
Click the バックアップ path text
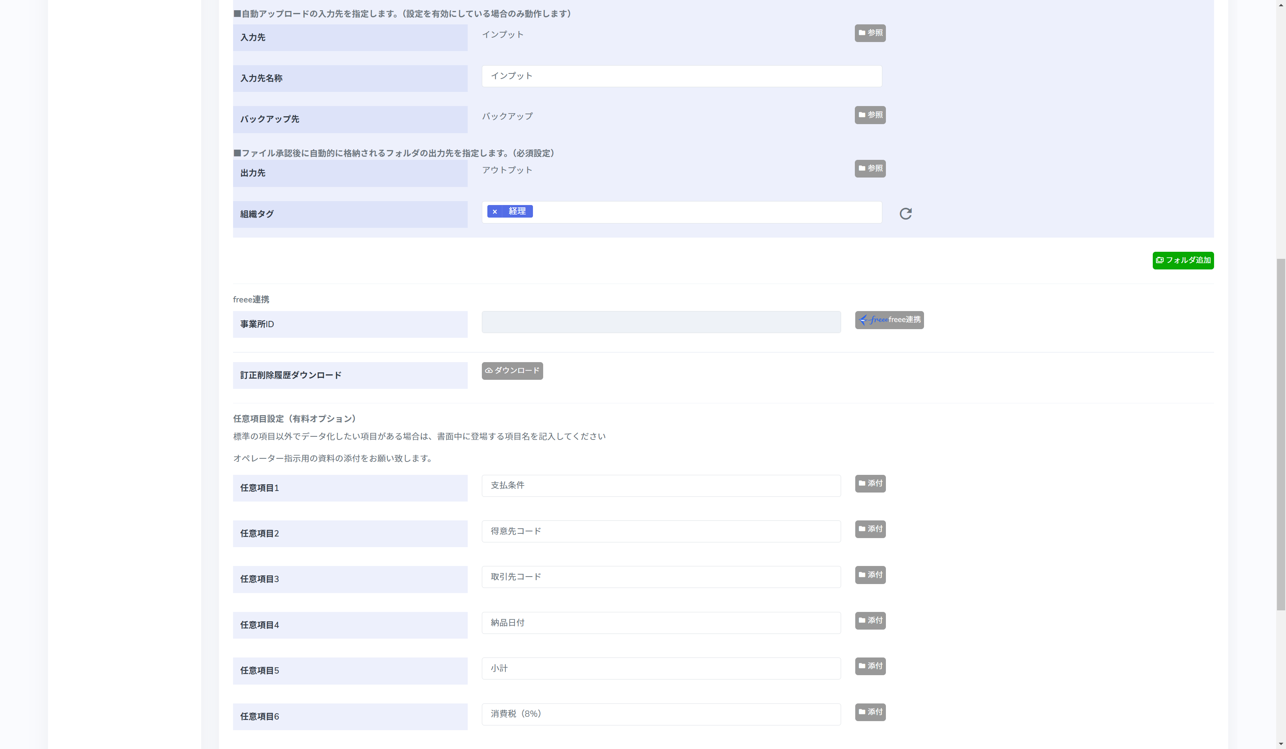[x=507, y=116]
